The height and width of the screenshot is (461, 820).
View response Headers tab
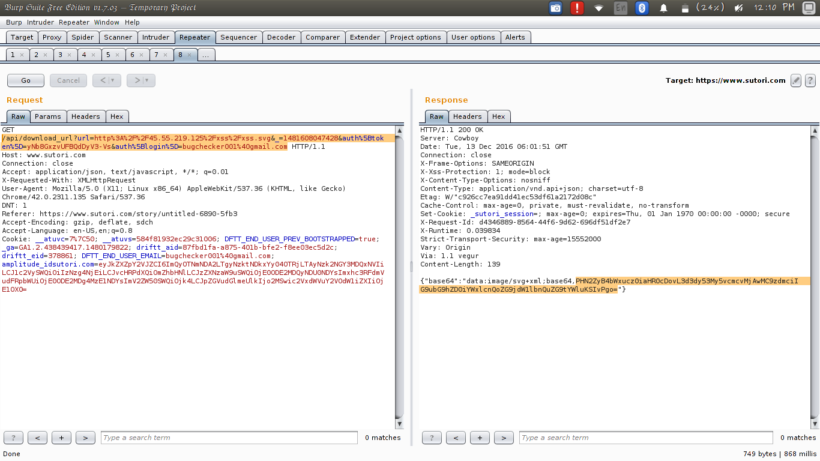click(468, 116)
